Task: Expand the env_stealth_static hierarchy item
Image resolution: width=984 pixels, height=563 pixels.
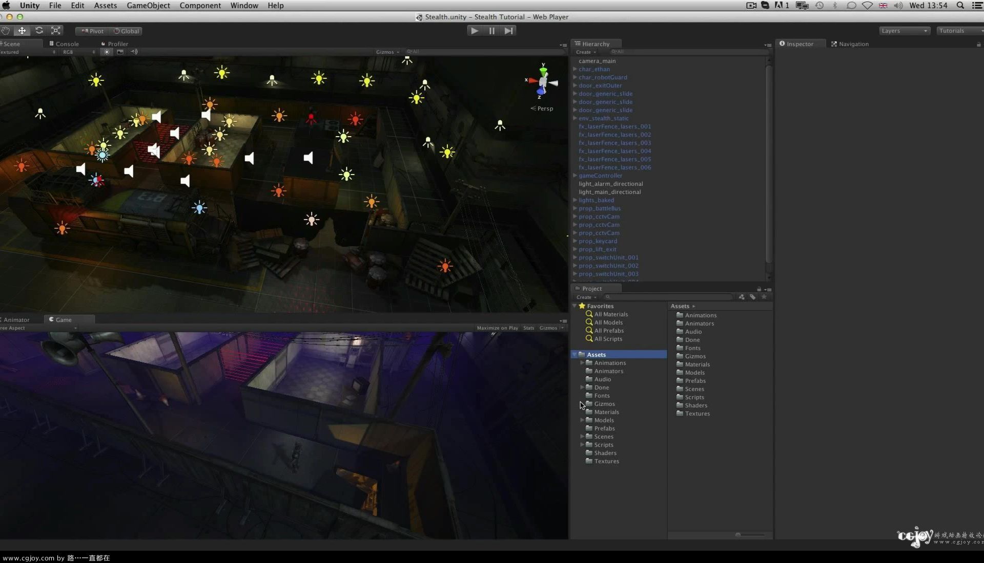Action: (x=574, y=118)
